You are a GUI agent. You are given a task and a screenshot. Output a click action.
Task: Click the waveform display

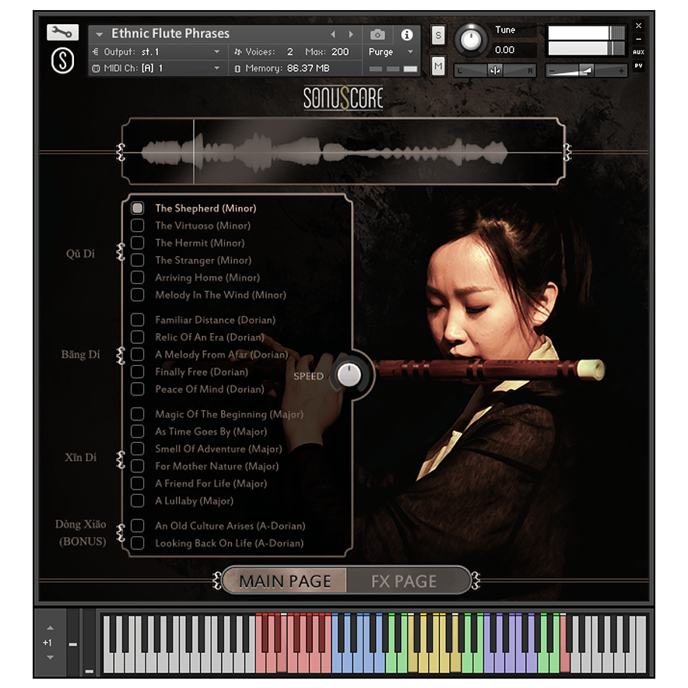343,152
